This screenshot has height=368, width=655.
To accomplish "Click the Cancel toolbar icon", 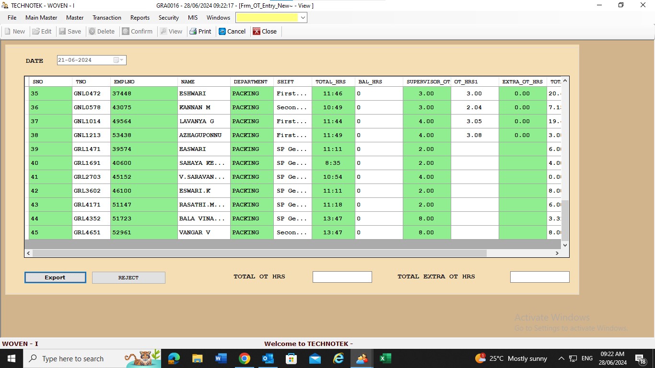I will click(222, 32).
